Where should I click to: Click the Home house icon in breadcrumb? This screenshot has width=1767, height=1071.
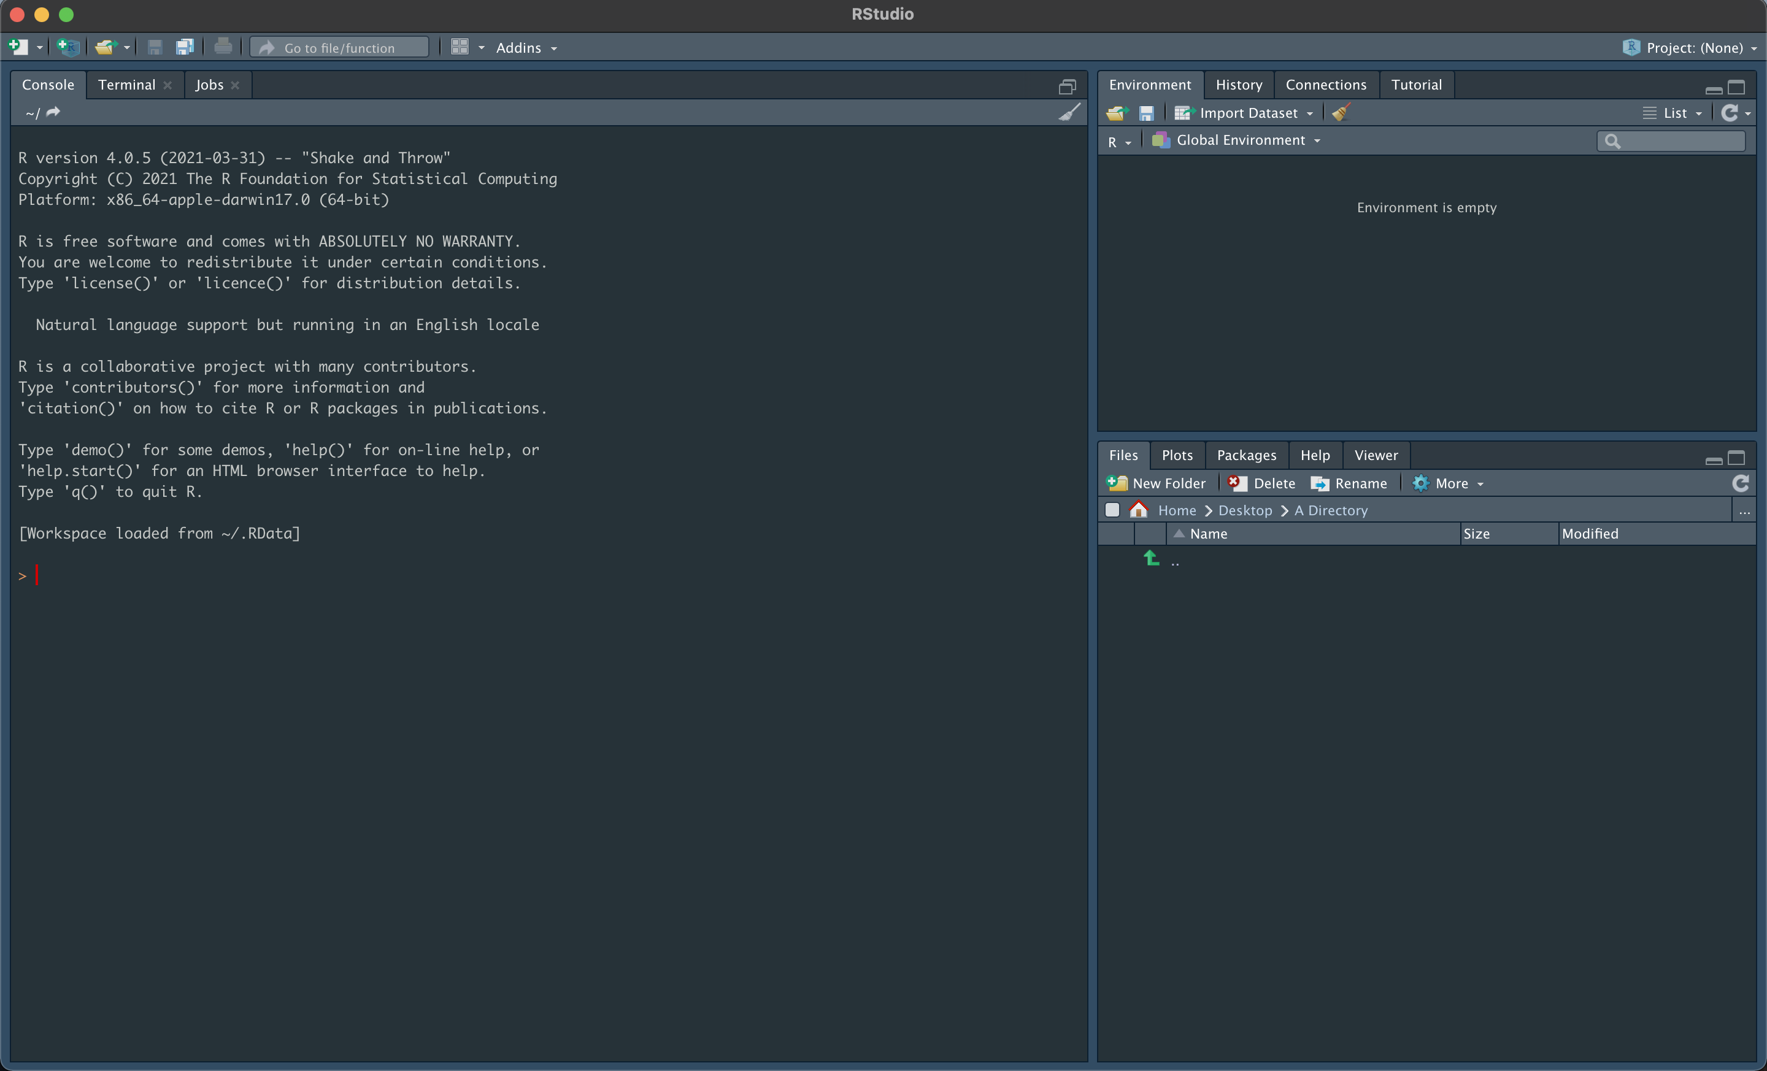[x=1139, y=510]
